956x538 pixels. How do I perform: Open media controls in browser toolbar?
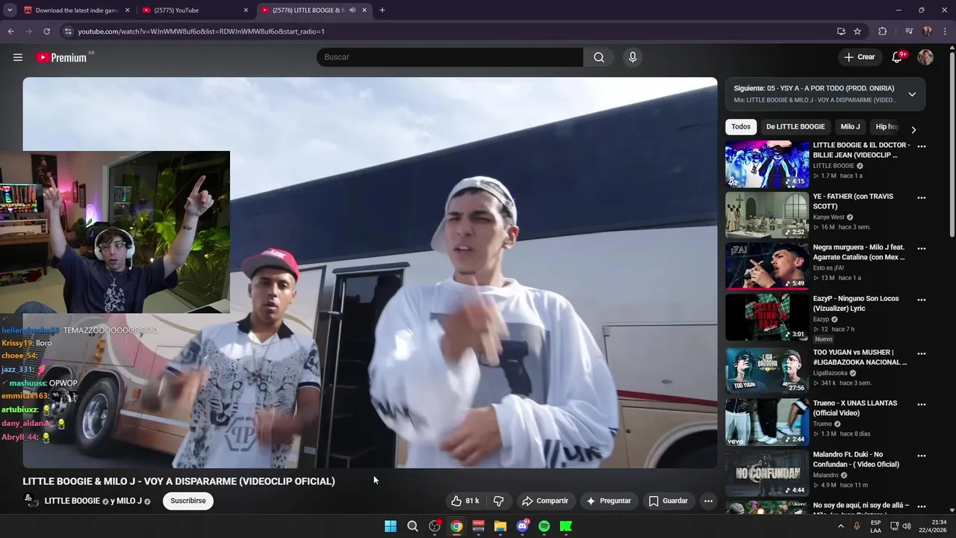(909, 31)
